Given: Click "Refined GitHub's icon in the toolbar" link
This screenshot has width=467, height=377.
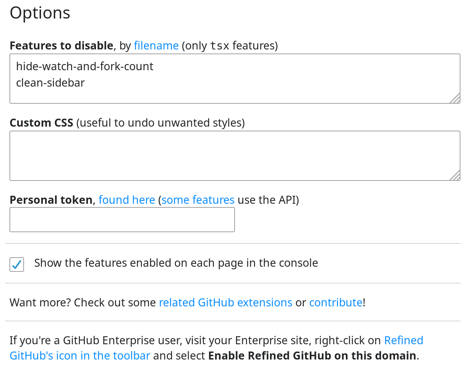Looking at the screenshot, I should coord(80,356).
